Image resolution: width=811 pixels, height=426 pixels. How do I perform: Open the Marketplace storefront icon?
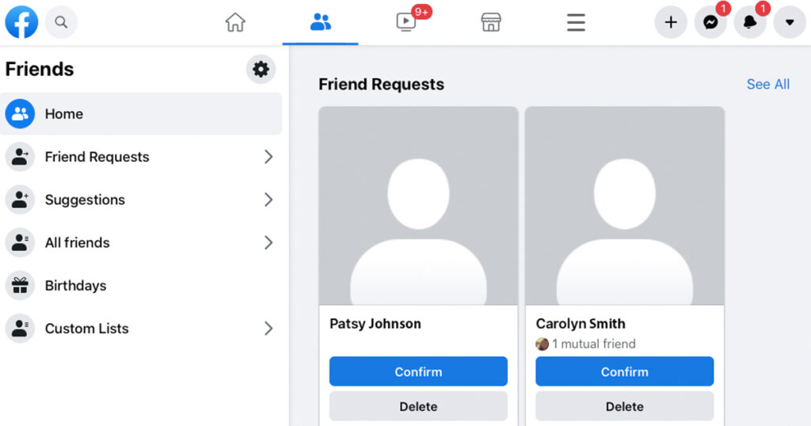pos(491,22)
